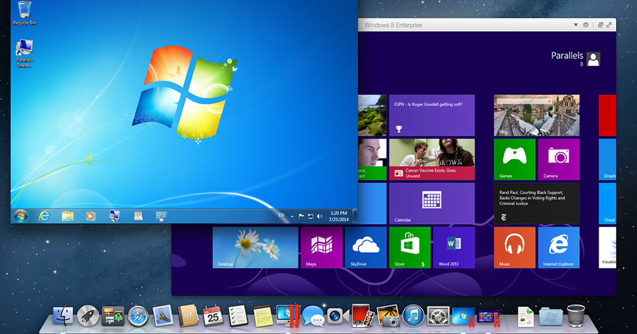Open Recycle Bin on Windows 7 desktop

[x=24, y=13]
